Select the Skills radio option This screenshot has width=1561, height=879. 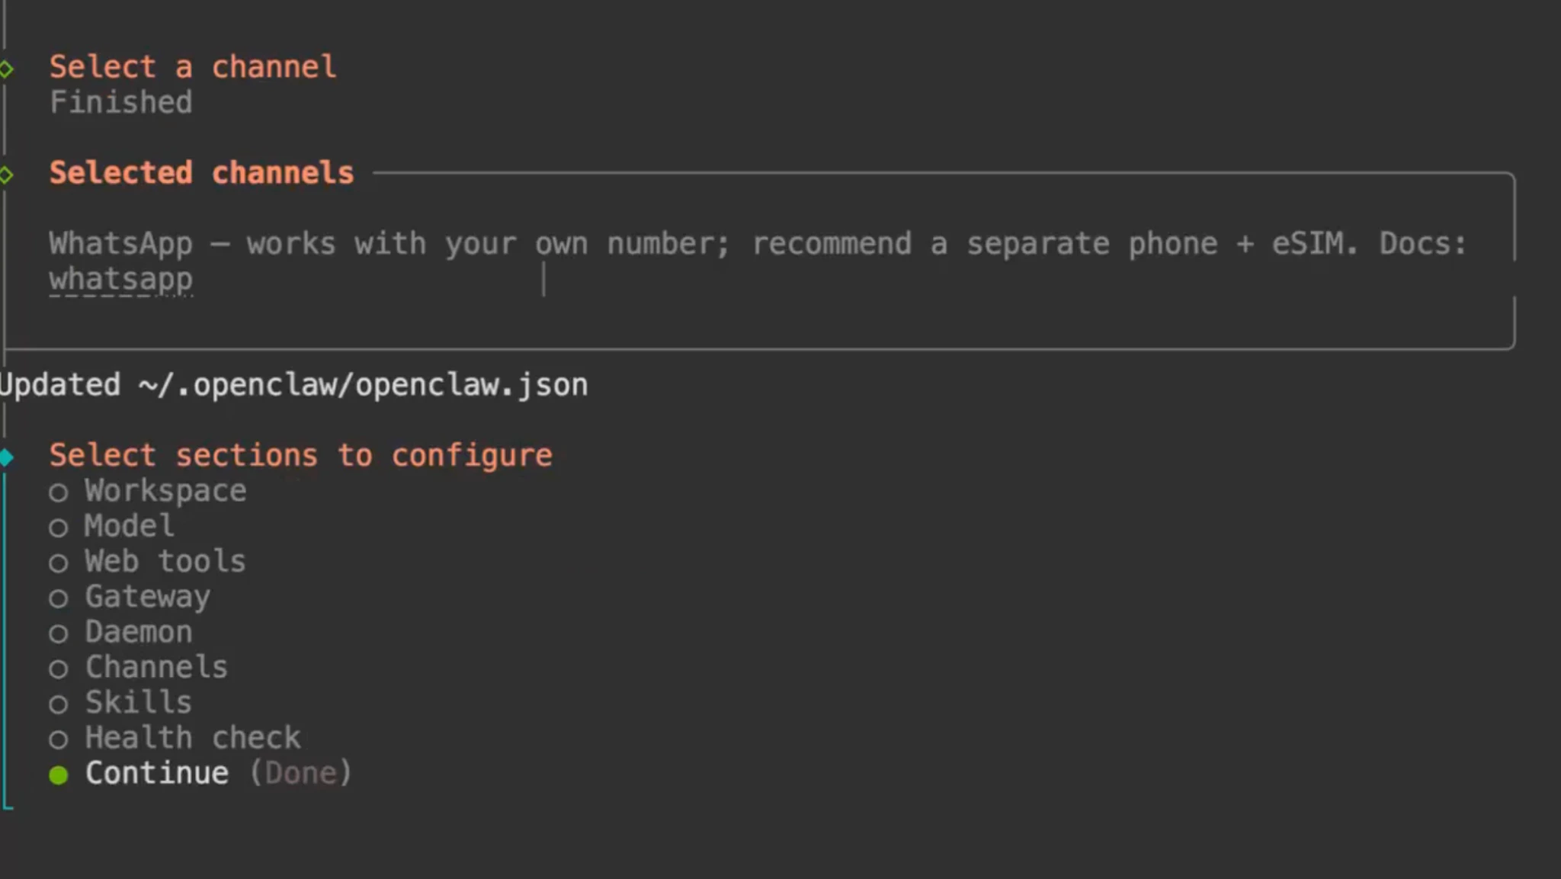[59, 704]
